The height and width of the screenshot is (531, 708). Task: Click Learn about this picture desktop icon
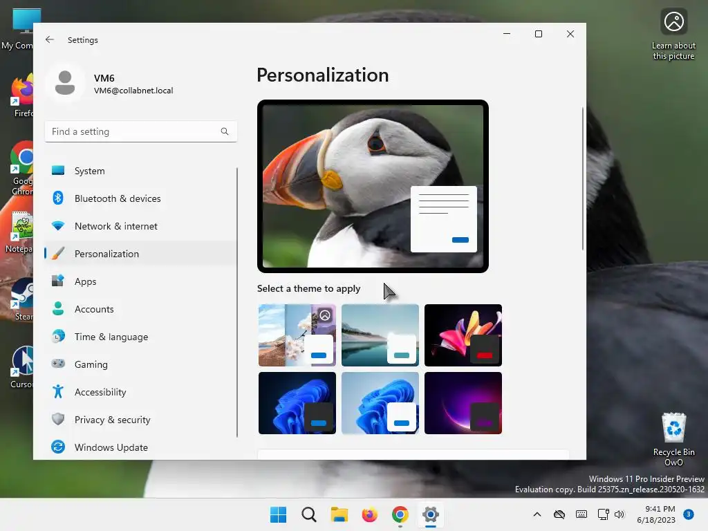pos(673,35)
